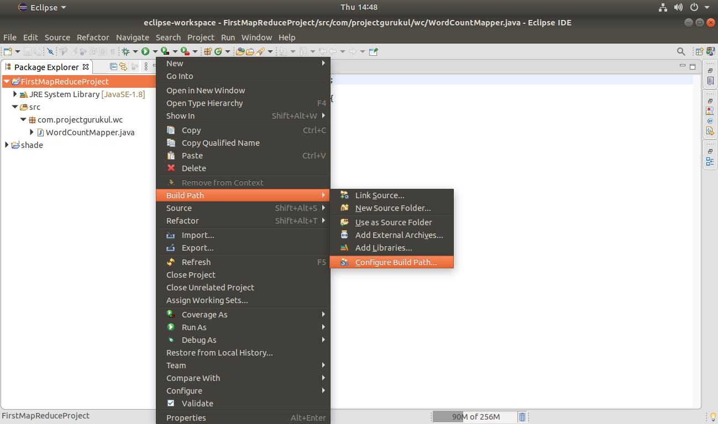This screenshot has width=718, height=424.
Task: Click the Forward navigation arrow in toolbar
Action: (x=352, y=51)
